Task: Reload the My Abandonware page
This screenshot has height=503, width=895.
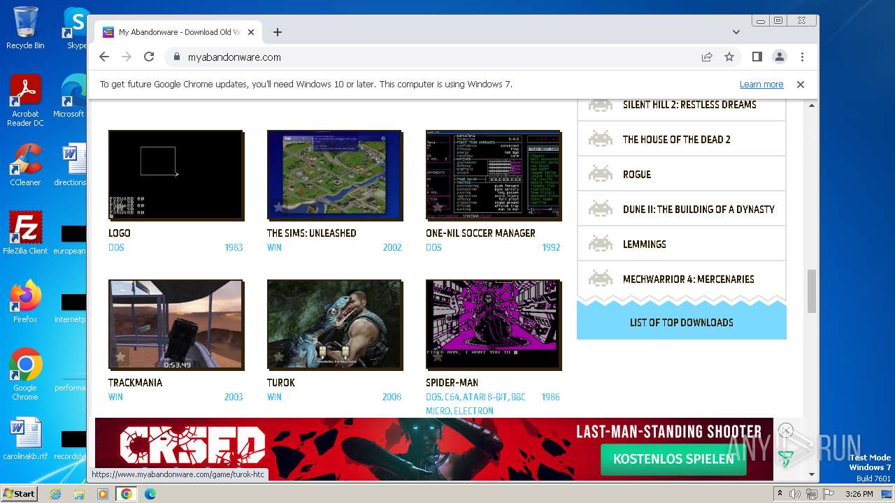Action: [x=149, y=57]
